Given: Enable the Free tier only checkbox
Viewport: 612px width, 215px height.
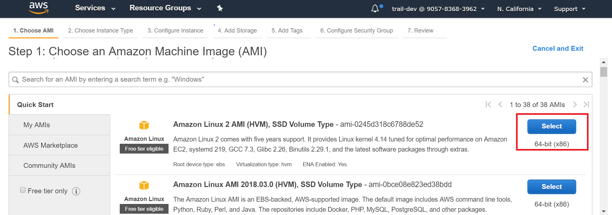Looking at the screenshot, I should [x=23, y=190].
